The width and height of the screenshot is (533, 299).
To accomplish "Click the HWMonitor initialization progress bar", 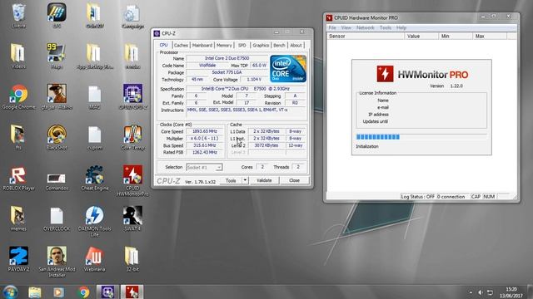I will point(421,137).
